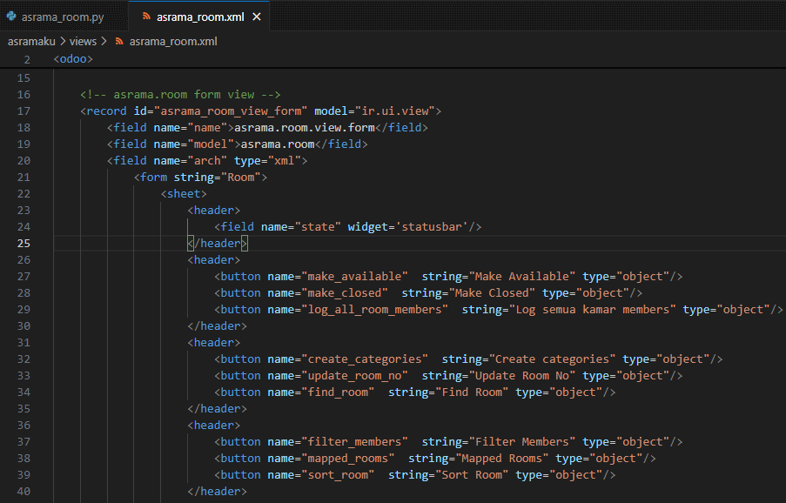This screenshot has width=786, height=503.
Task: Click the Python file icon on asrama_room.py tab
Action: 11,16
